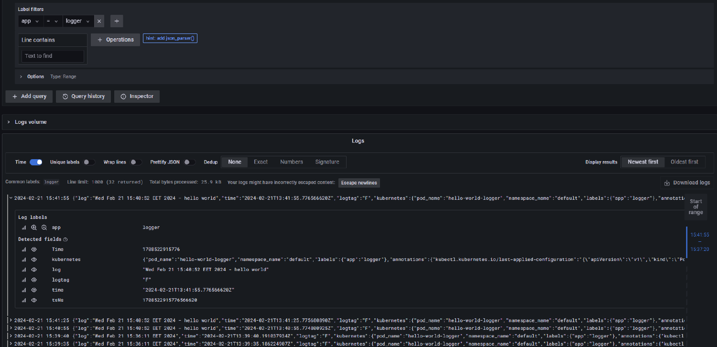
Task: Enable the Prettify JSON switch
Action: [190, 162]
